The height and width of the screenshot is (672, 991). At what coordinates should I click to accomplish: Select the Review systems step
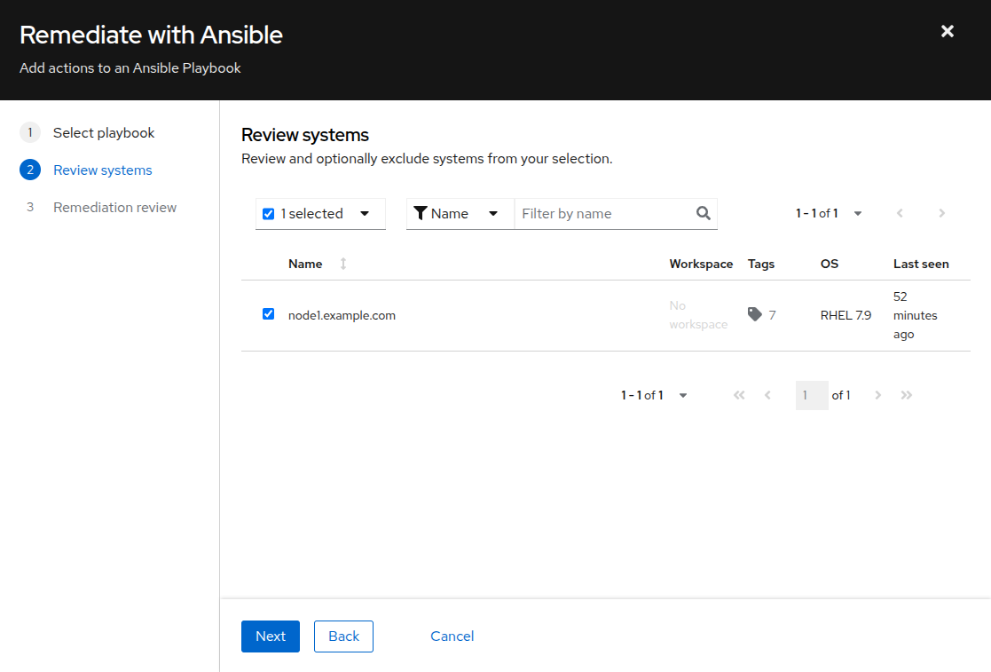click(x=102, y=170)
